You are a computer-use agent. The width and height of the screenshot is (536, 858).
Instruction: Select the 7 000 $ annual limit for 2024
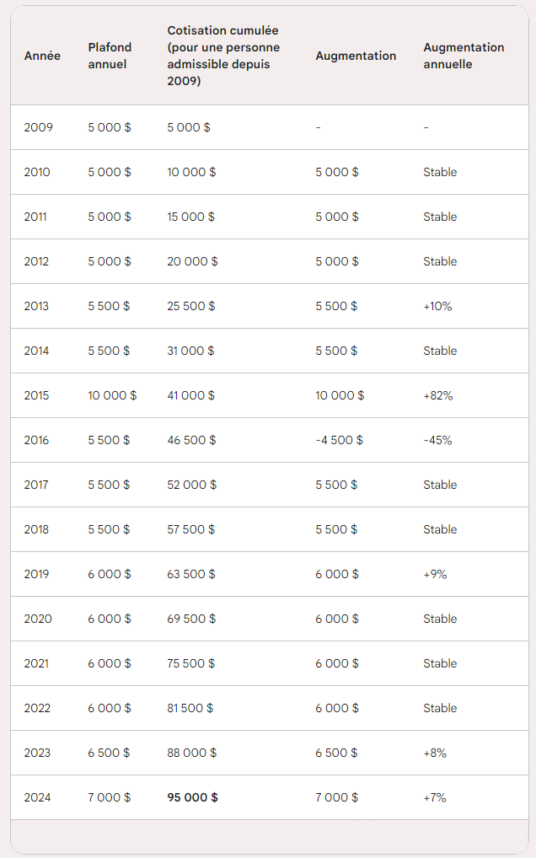pos(109,797)
